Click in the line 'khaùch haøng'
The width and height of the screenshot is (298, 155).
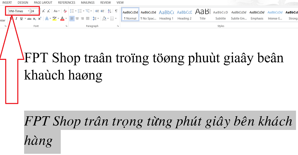[x=63, y=75]
